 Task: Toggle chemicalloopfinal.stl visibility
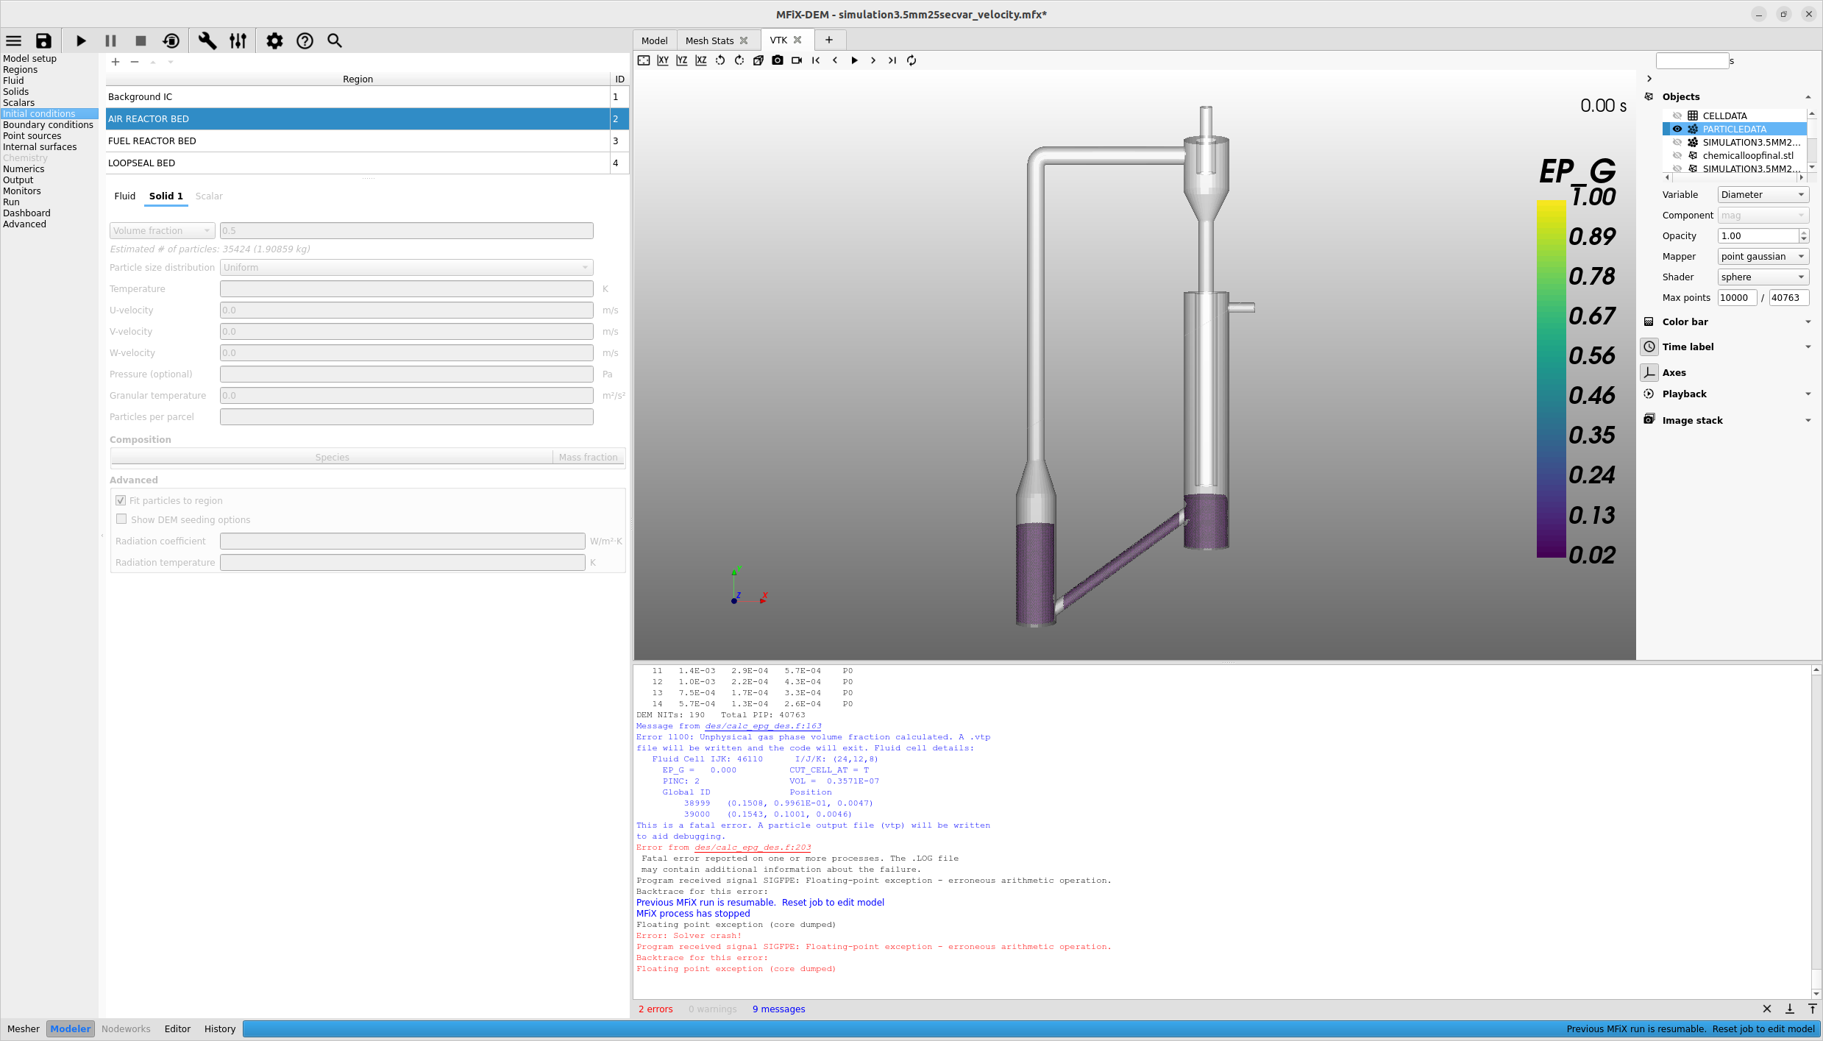coord(1677,155)
